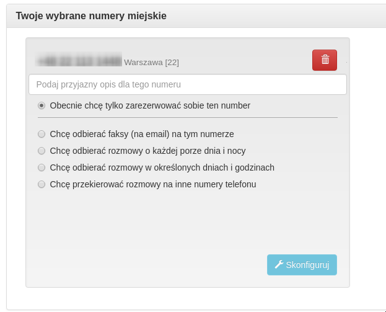Click the blurred phone number text
Screen dimensions: 386x312
79,61
